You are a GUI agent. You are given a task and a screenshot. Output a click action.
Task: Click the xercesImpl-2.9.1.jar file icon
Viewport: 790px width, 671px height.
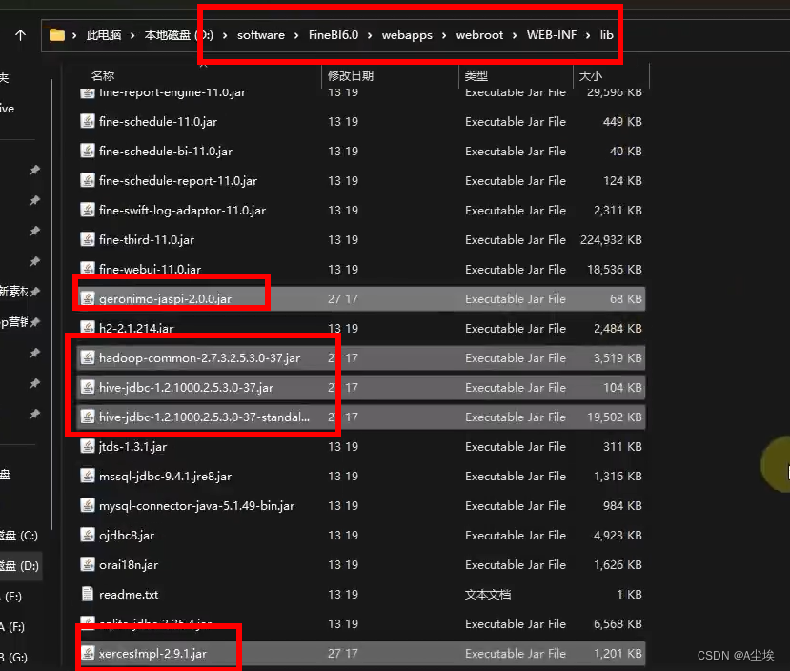[x=88, y=654]
